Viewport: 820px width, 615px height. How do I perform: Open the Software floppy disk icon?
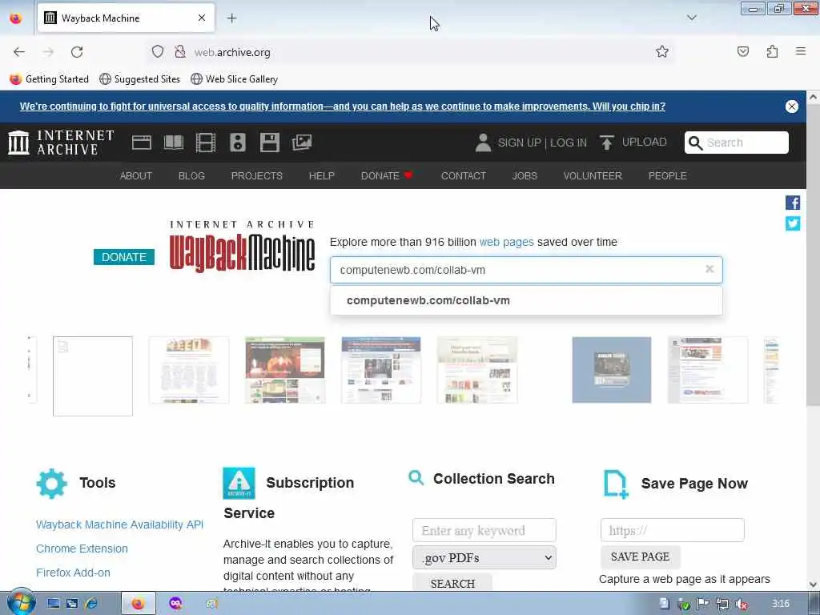pos(270,143)
